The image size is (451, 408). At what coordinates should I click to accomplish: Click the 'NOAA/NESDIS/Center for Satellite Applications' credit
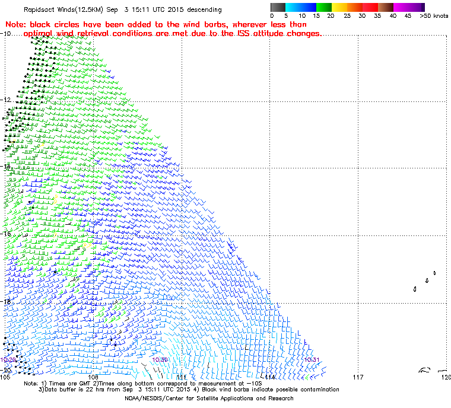209,399
